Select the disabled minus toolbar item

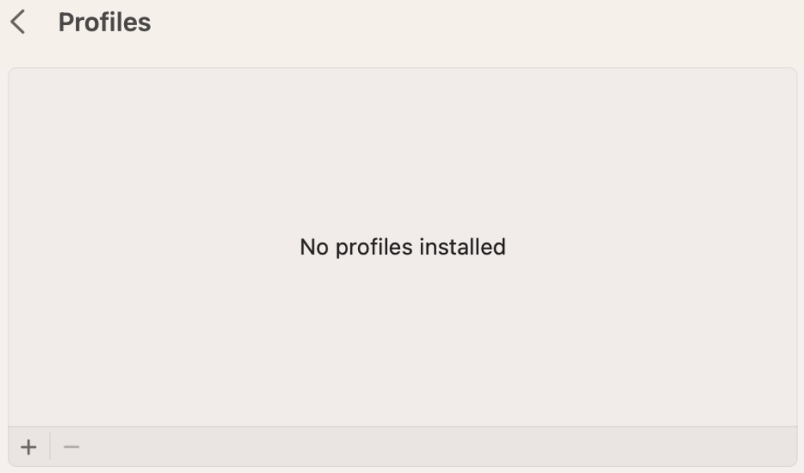click(71, 447)
